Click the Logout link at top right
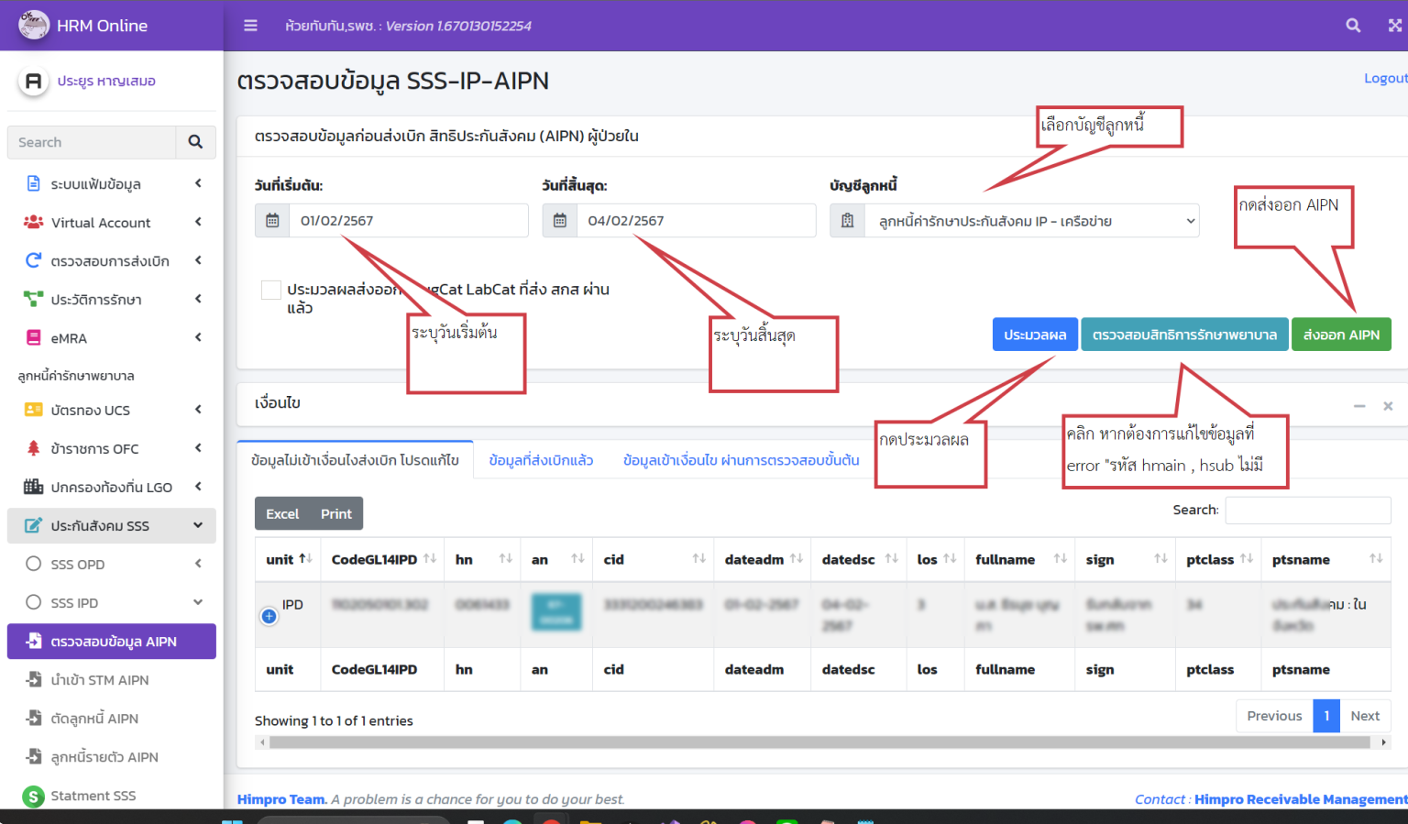 click(1384, 78)
